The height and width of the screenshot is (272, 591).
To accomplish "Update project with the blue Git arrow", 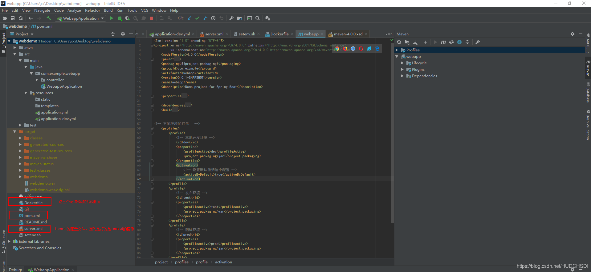I will tap(189, 18).
